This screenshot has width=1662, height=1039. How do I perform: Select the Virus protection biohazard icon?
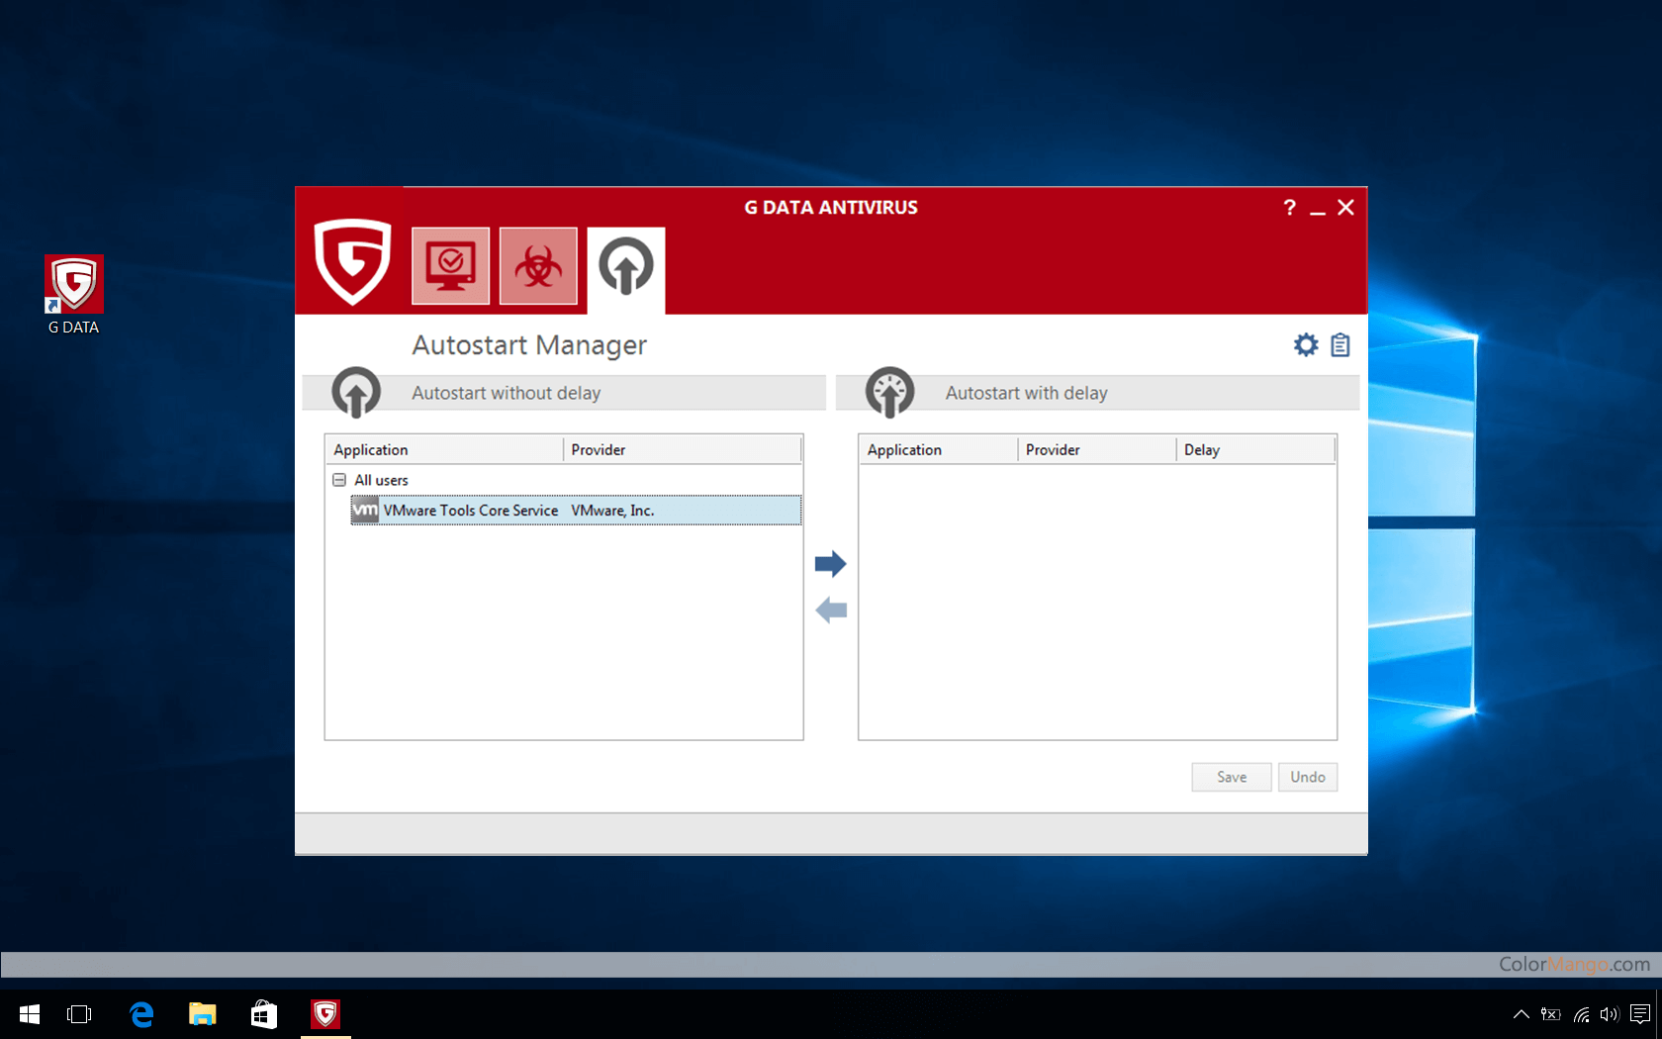click(538, 266)
